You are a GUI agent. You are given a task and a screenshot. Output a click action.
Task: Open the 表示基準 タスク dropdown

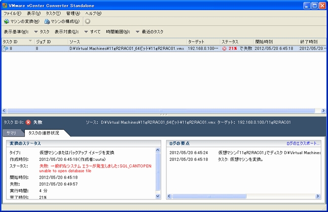pyautogui.click(x=42, y=32)
